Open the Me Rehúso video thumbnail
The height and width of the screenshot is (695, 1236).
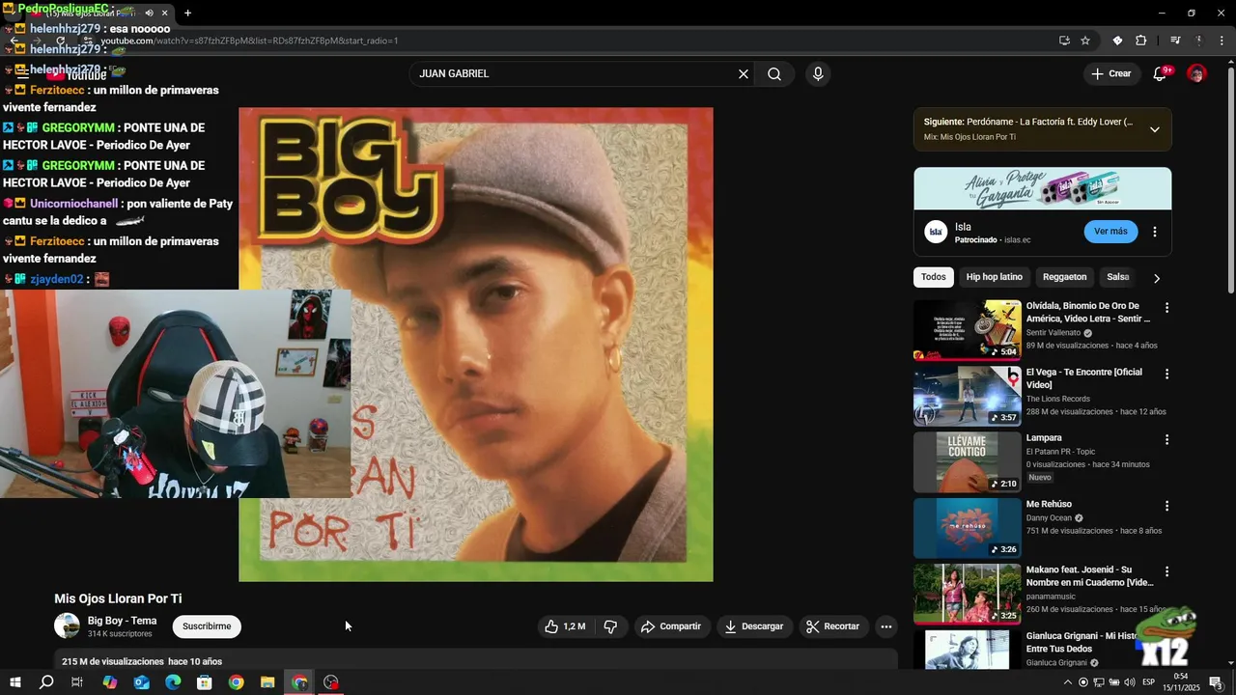[967, 528]
